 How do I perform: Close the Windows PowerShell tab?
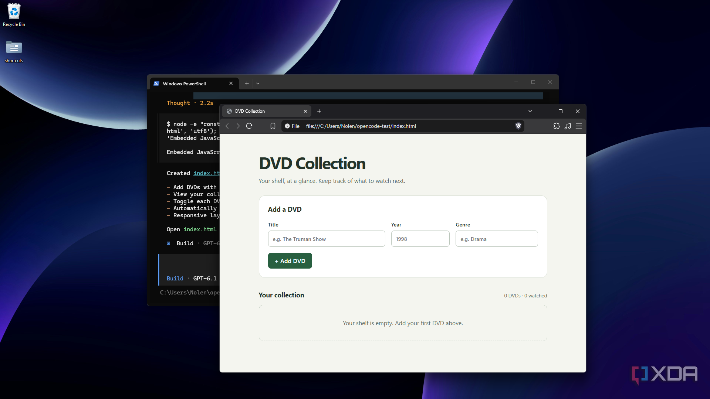coord(231,83)
